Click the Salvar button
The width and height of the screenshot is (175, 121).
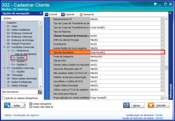(134, 106)
